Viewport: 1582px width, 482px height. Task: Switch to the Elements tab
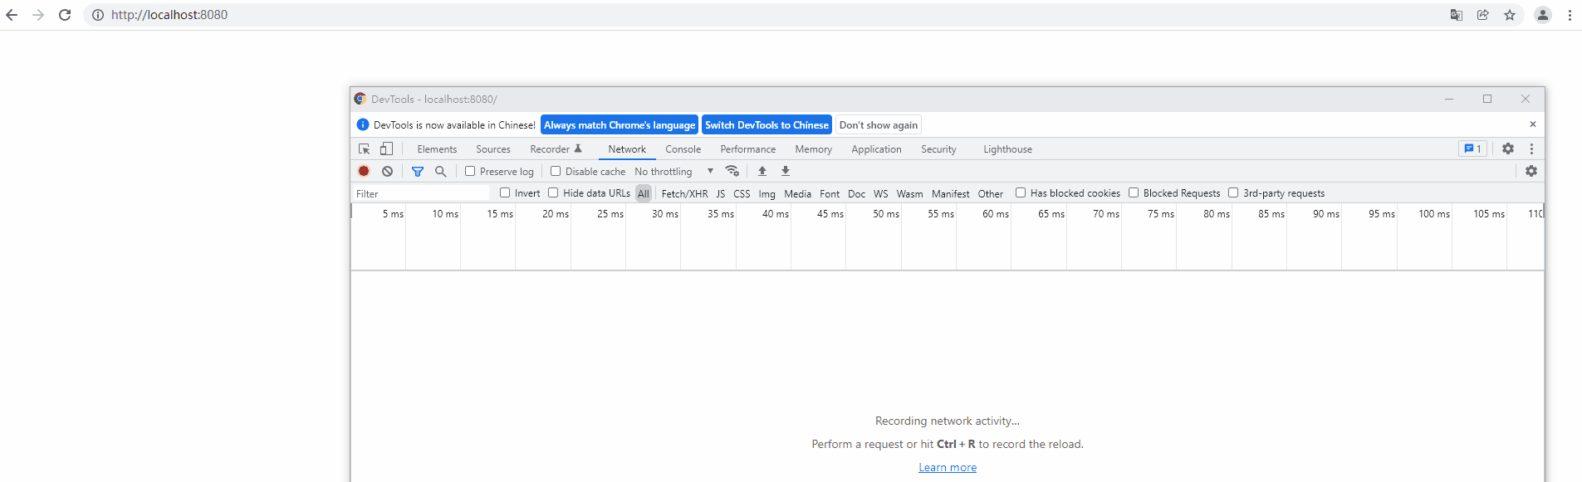point(437,149)
